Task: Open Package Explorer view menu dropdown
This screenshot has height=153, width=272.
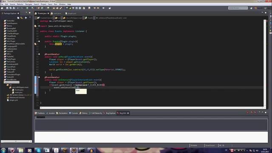Action: (x=30, y=18)
